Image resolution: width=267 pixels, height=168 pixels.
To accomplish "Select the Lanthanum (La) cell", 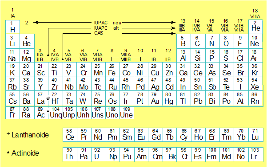I will click(x=41, y=98).
